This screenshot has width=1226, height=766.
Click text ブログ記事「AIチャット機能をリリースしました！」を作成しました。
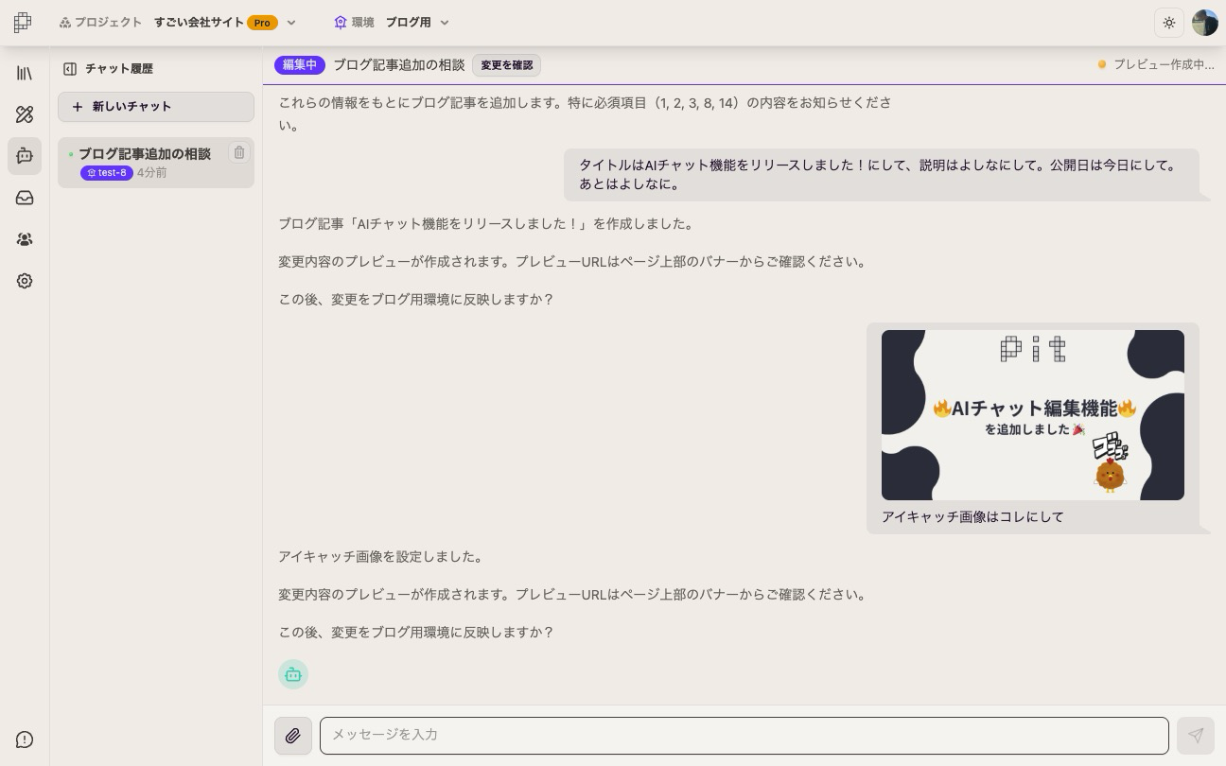[488, 224]
